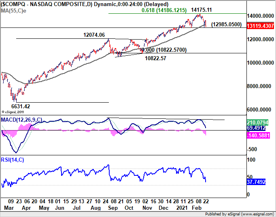Click the 6631.42 March low annotation
The width and height of the screenshot is (276, 217).
coord(21,106)
